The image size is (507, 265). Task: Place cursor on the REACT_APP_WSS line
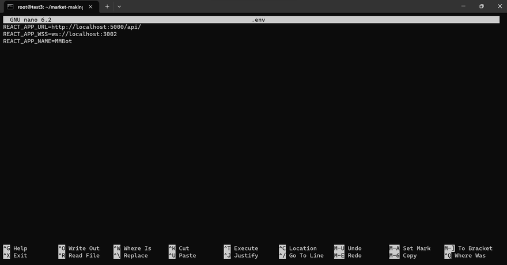(x=60, y=34)
